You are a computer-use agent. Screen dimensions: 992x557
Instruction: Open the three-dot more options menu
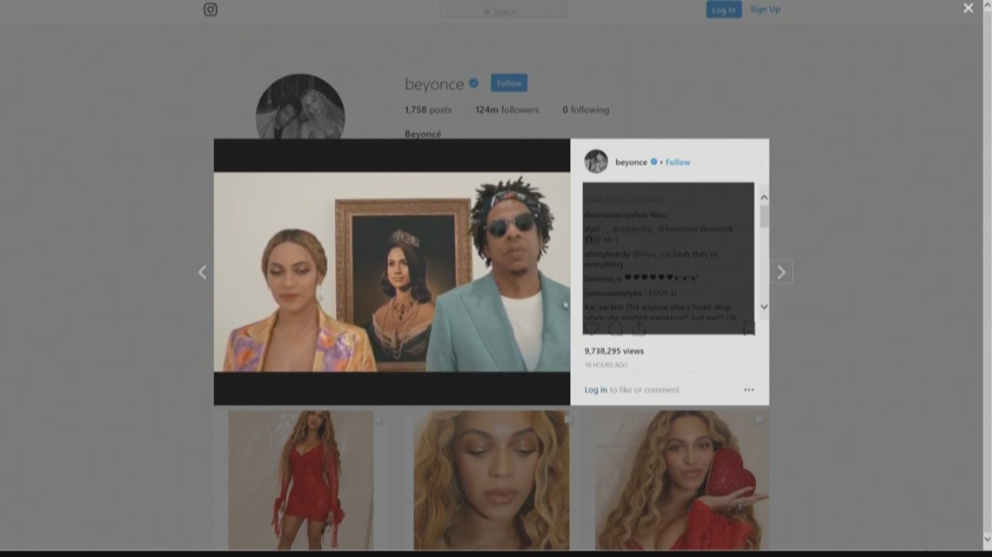pos(748,390)
